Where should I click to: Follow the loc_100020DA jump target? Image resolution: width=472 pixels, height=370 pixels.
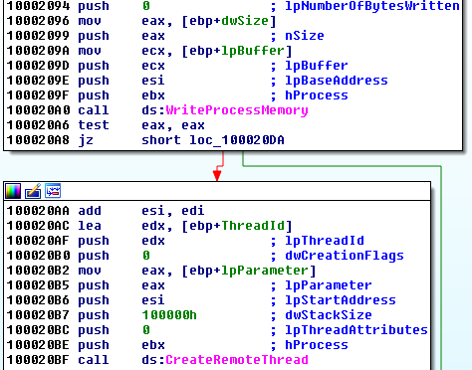click(x=237, y=140)
